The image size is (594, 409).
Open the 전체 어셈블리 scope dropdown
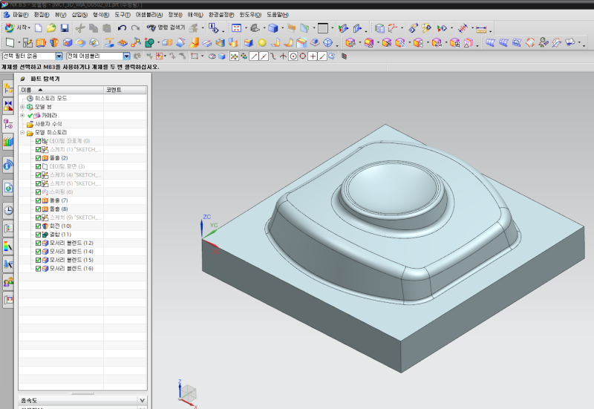[126, 56]
